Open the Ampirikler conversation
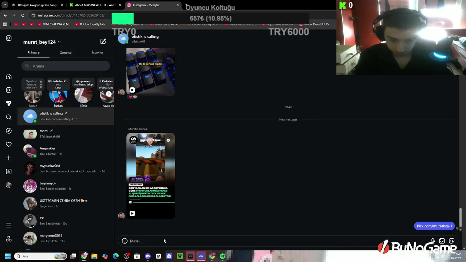 (66, 151)
